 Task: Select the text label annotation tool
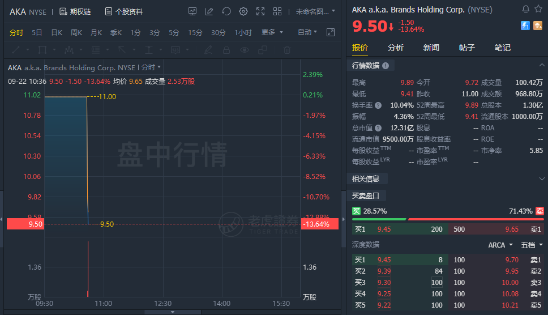click(x=175, y=50)
